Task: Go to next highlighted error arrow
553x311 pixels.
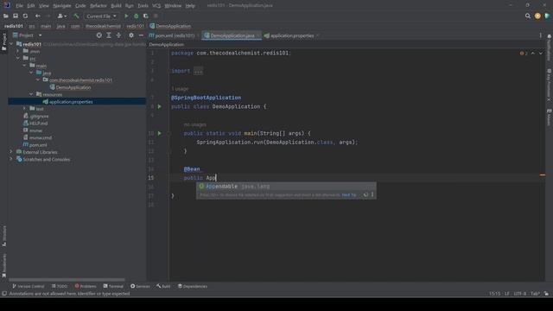Action: (541, 54)
